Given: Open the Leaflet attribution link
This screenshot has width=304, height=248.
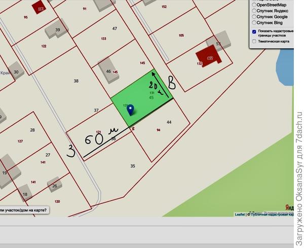Looking at the screenshot, I should point(240,215).
